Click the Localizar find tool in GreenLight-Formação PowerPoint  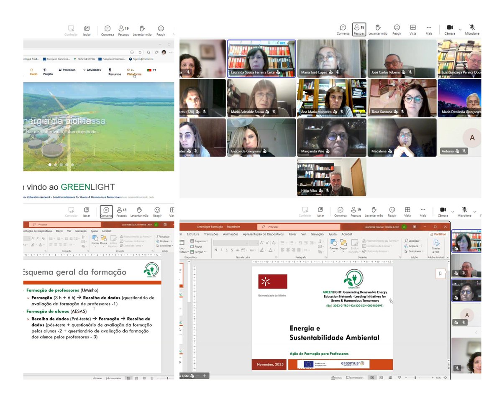pyautogui.click(x=412, y=241)
